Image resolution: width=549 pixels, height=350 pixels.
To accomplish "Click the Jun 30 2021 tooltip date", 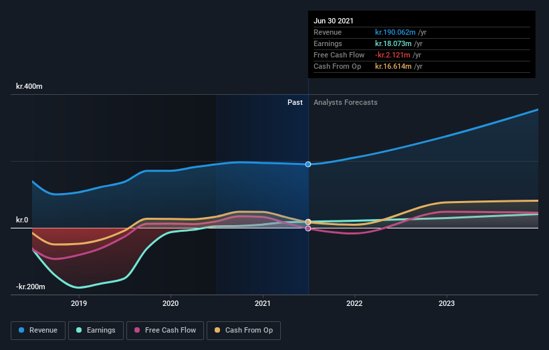I will point(333,21).
